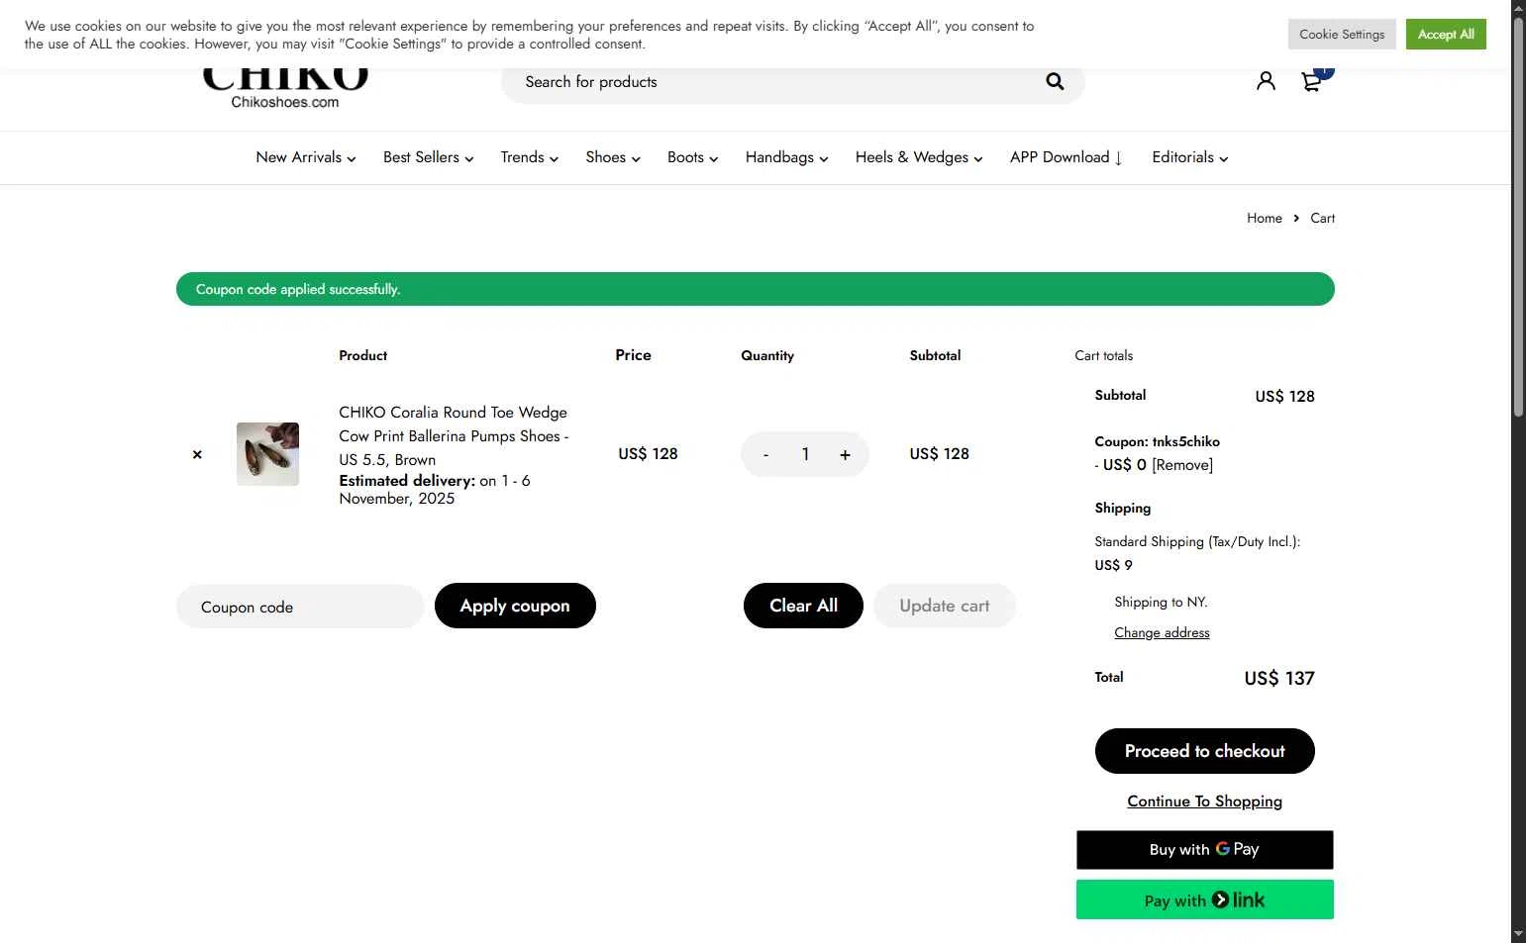The height and width of the screenshot is (943, 1526).
Task: Expand the Boots menu
Action: point(692,157)
